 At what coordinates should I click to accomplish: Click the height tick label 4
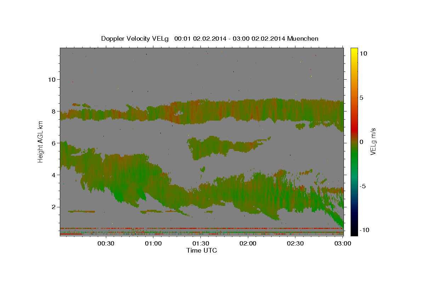click(x=53, y=175)
